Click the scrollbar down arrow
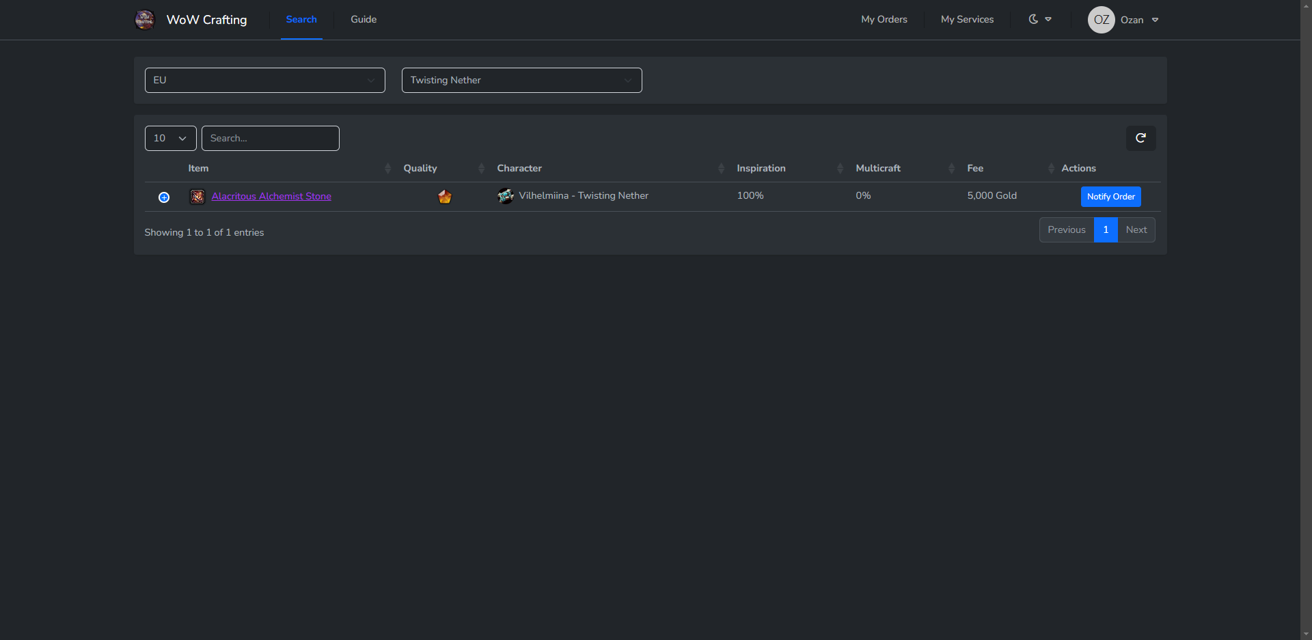Screen dimensions: 1312x640 1306,635
